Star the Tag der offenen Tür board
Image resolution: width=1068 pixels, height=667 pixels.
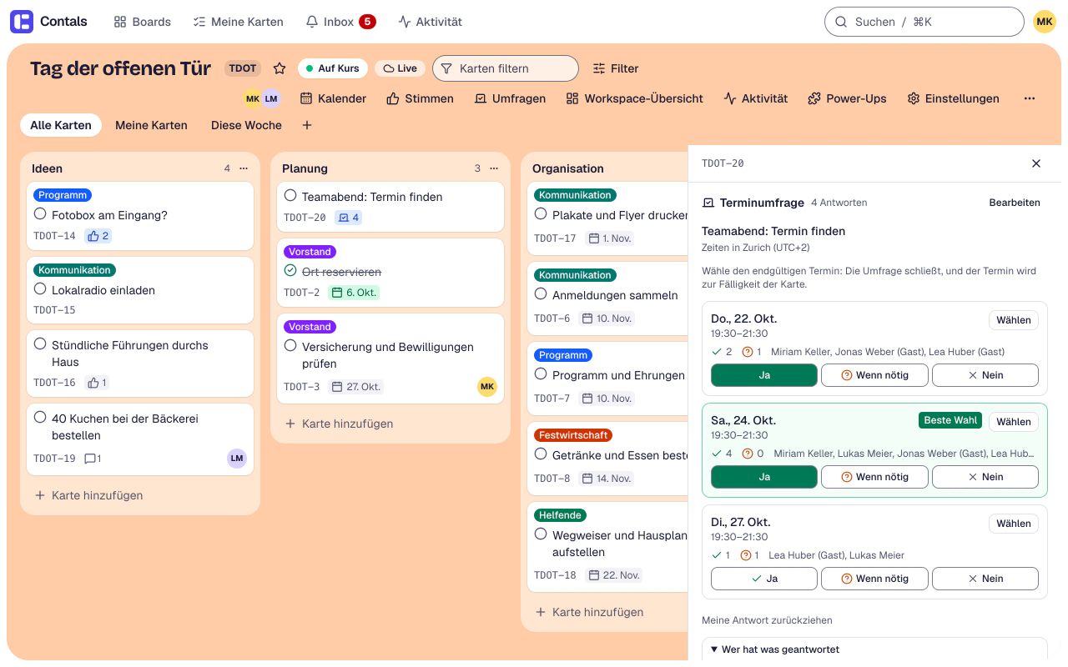[x=280, y=68]
